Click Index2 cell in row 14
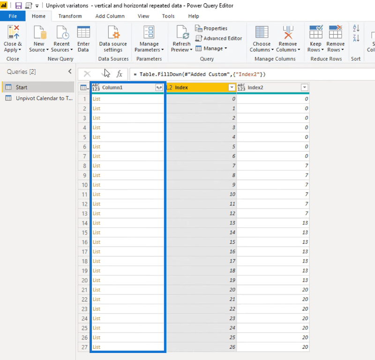 (273, 223)
